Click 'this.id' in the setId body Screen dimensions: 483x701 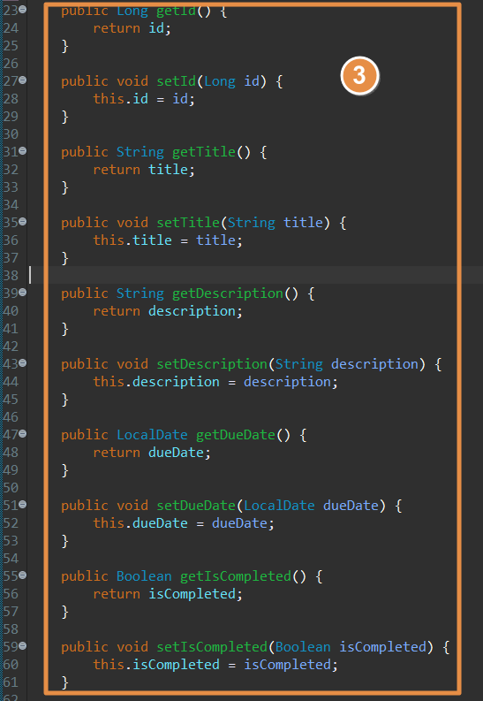pos(120,99)
